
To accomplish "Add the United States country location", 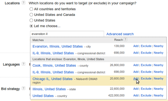I will click(136, 95).
